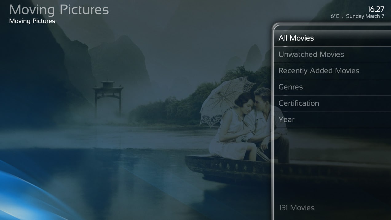Open the Unwatched Movies category

pos(332,55)
